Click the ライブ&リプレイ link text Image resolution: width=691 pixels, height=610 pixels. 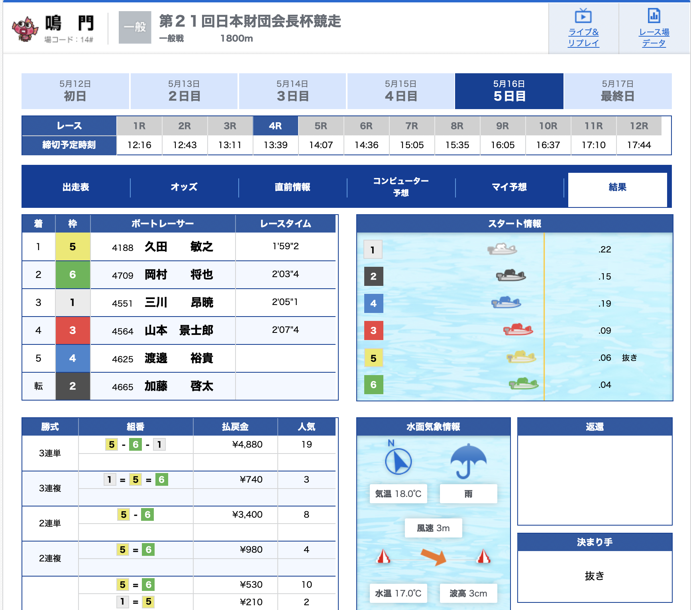point(583,37)
